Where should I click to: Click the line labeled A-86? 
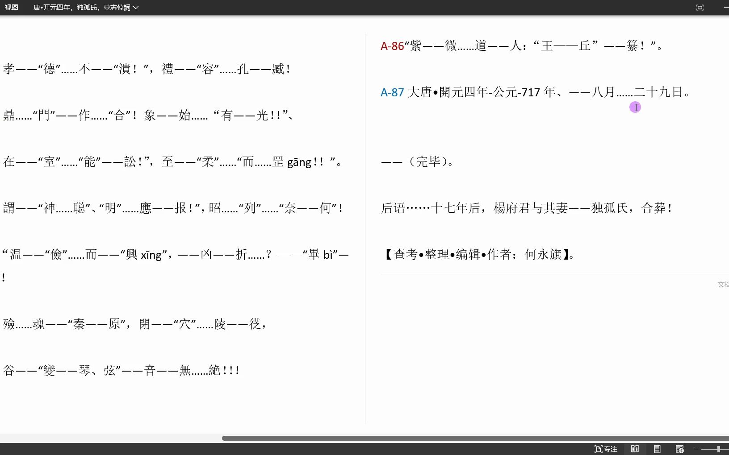click(x=521, y=45)
